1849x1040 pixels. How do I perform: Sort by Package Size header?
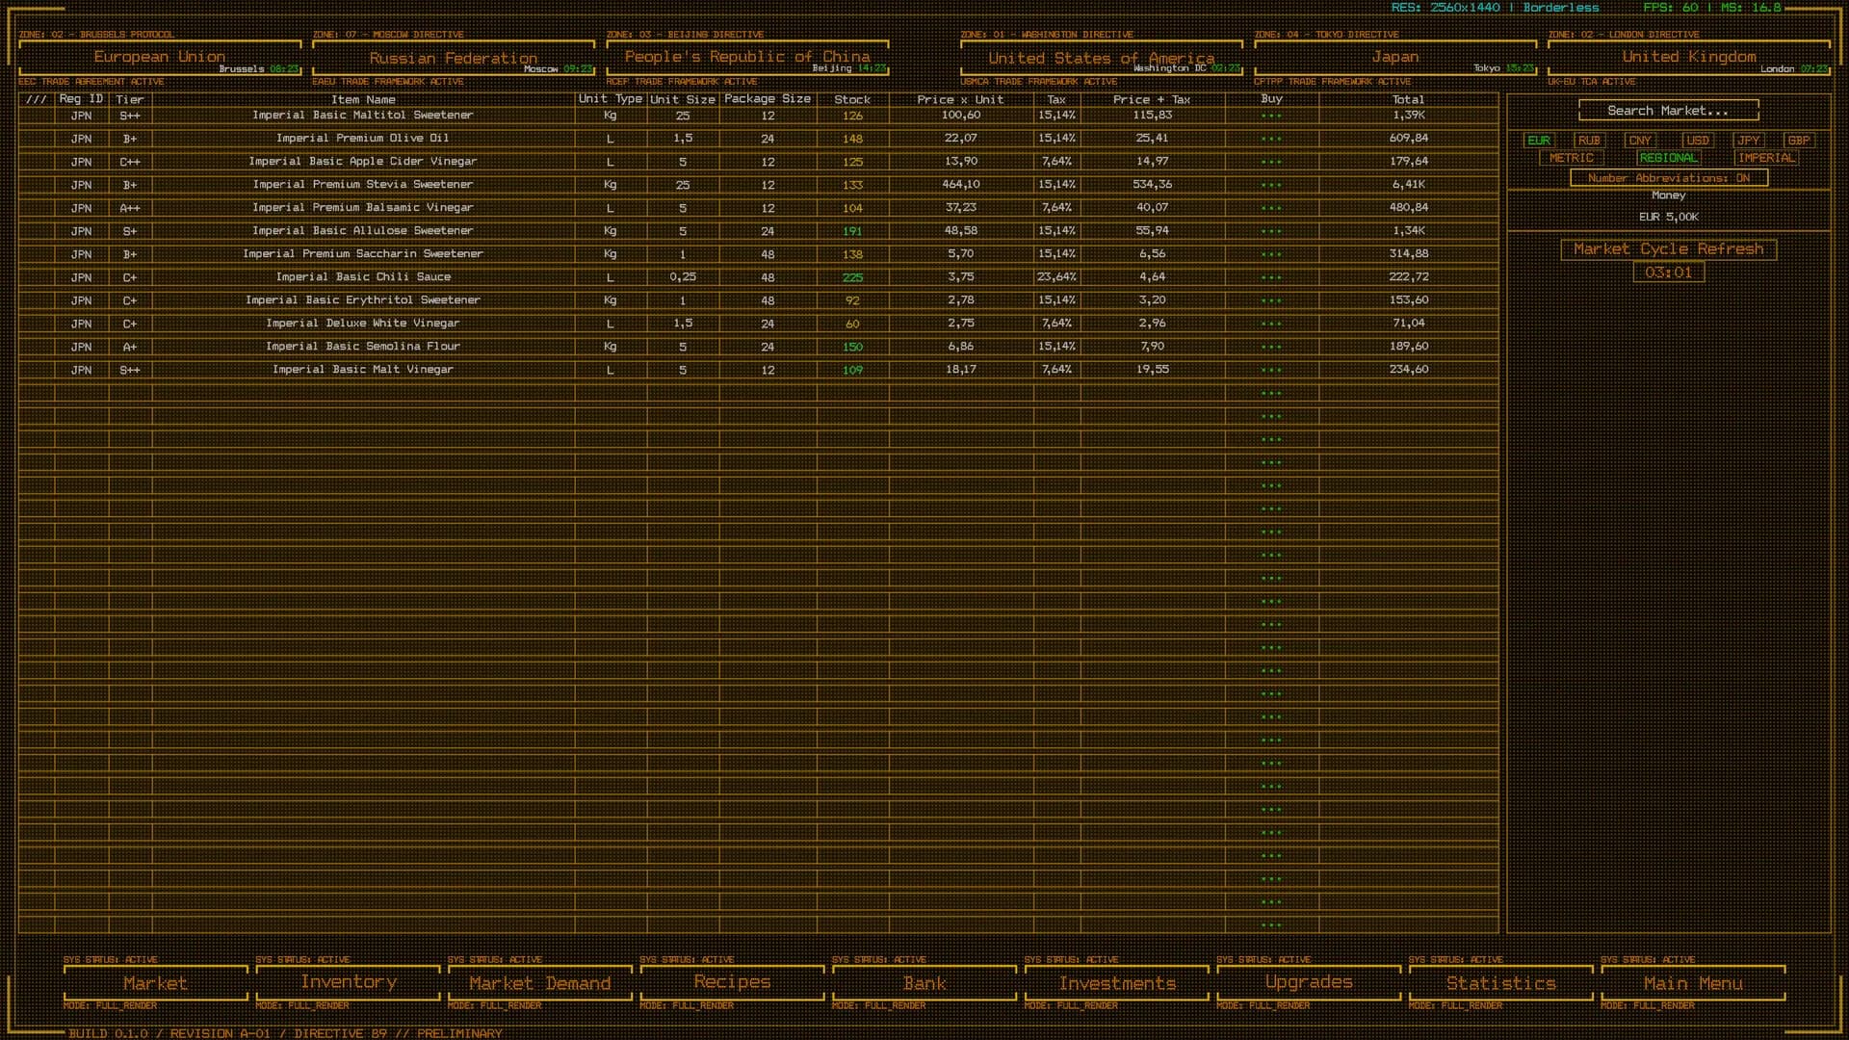[x=768, y=99]
